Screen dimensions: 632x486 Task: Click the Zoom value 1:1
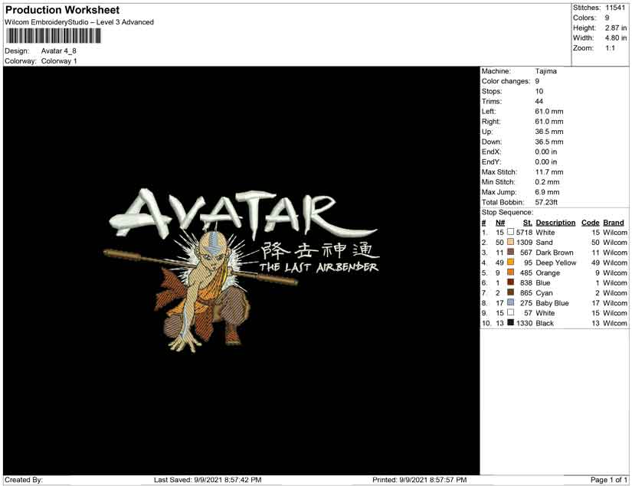pyautogui.click(x=611, y=48)
